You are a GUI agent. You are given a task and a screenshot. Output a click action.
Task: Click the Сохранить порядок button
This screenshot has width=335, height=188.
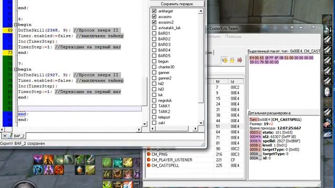[x=177, y=4]
